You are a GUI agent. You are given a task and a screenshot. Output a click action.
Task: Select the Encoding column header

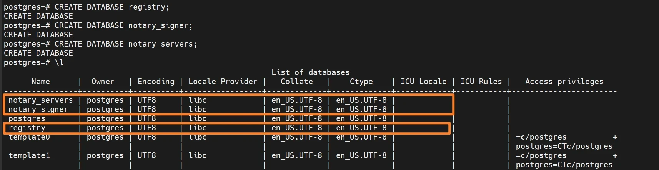point(156,82)
